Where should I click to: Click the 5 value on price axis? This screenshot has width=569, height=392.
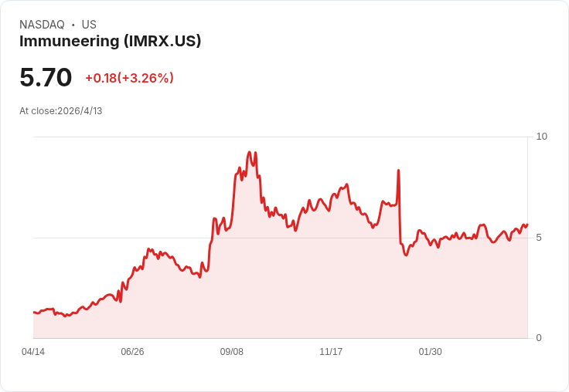point(539,238)
